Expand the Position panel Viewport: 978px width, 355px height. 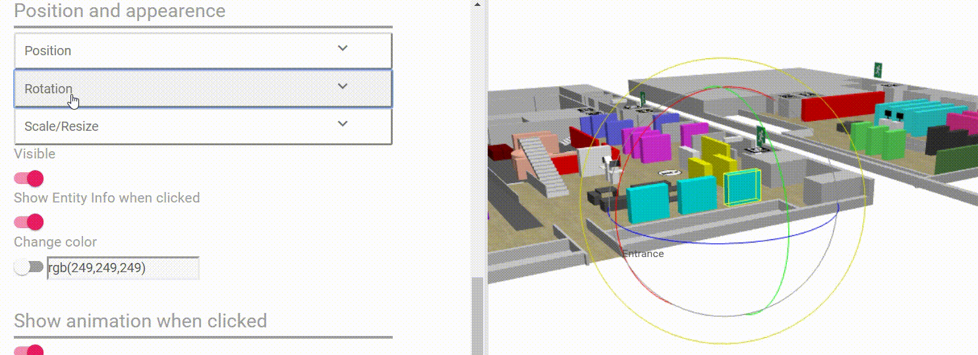[203, 51]
